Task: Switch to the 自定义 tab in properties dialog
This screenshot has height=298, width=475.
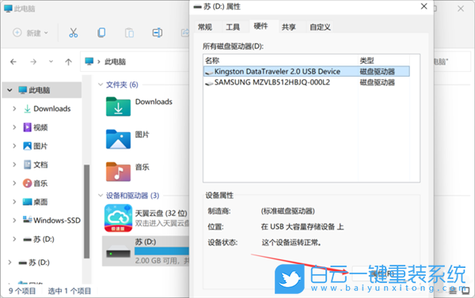Action: [320, 27]
